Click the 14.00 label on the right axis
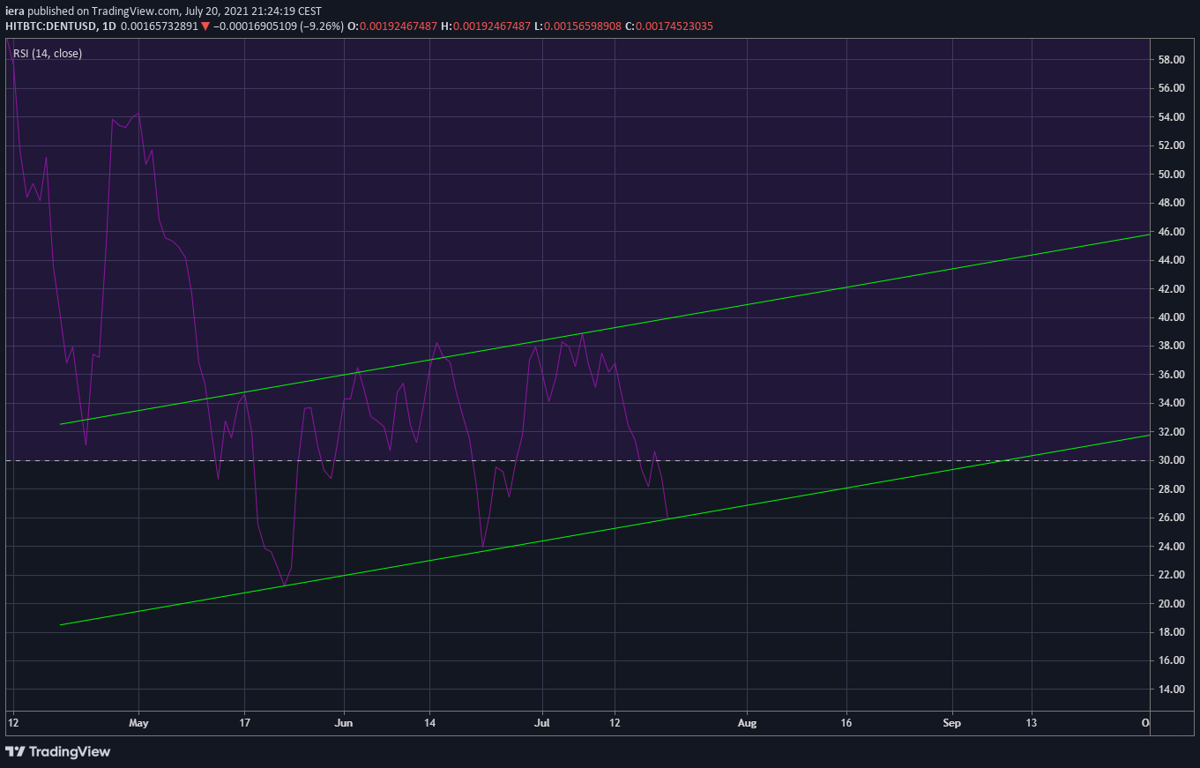This screenshot has height=768, width=1200. tap(1171, 690)
